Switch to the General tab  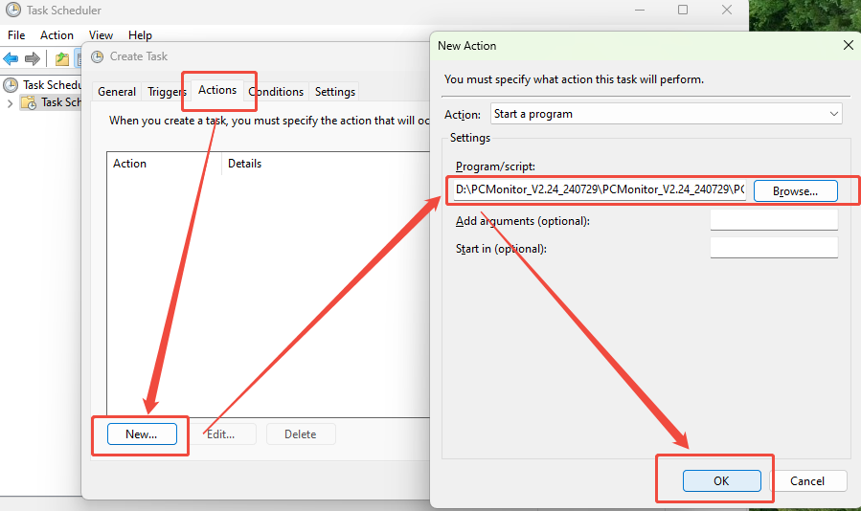pyautogui.click(x=117, y=92)
